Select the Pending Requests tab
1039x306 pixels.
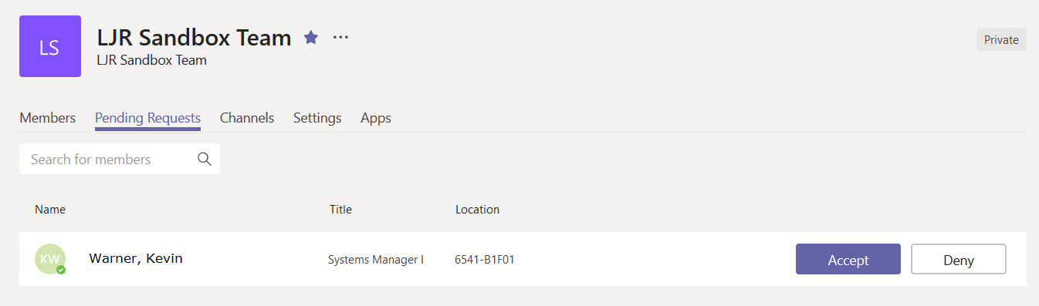click(147, 118)
